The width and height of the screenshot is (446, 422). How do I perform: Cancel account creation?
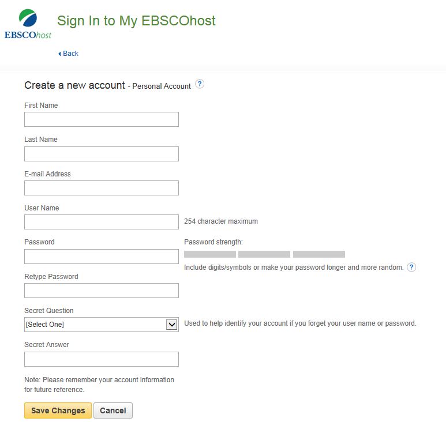coord(113,410)
